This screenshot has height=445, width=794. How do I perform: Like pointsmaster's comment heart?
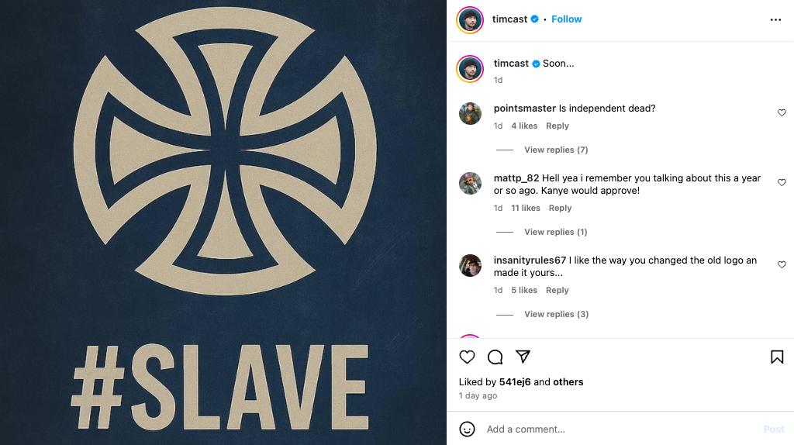[782, 112]
